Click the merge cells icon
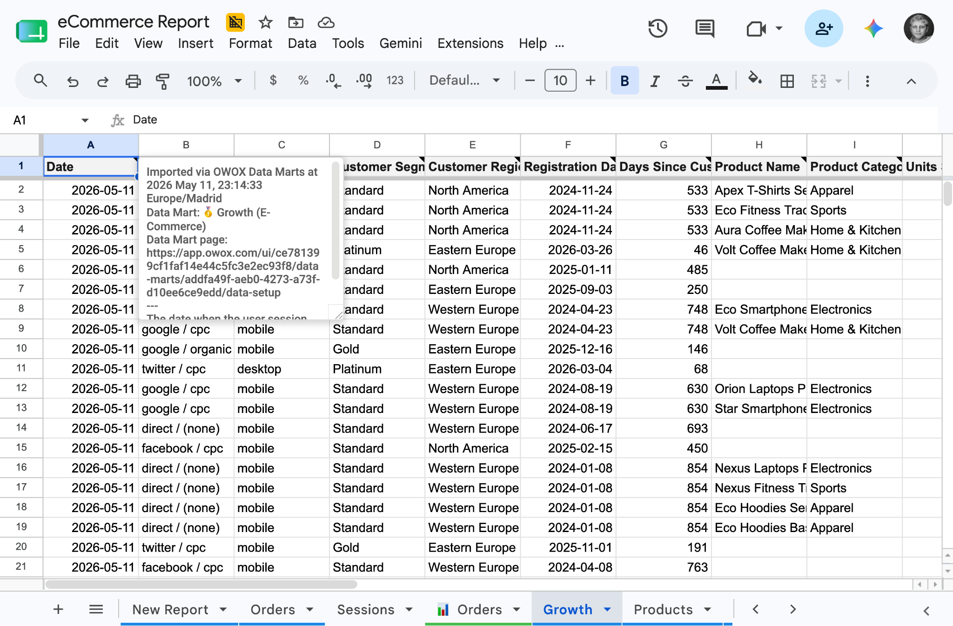Viewport: 953px width, 626px height. pos(819,81)
